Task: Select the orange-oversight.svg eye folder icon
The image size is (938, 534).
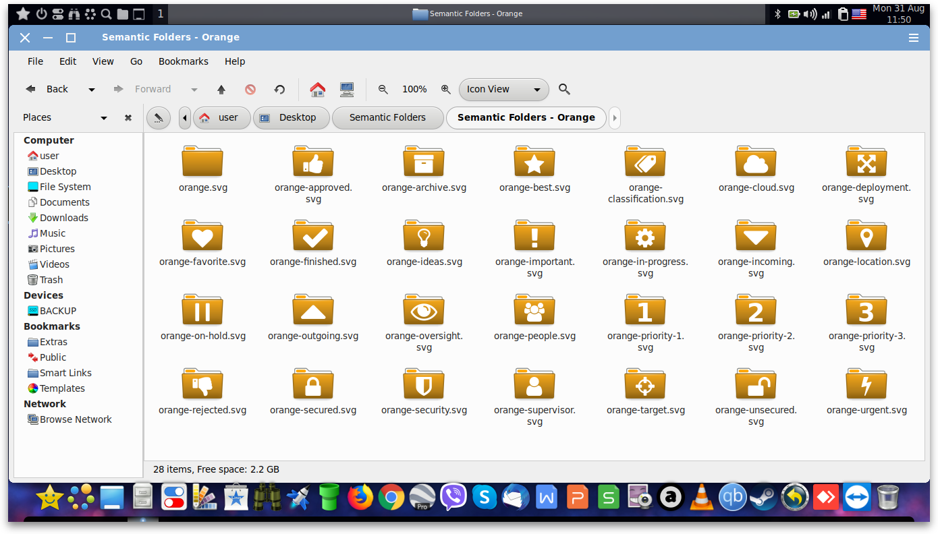Action: pos(424,309)
